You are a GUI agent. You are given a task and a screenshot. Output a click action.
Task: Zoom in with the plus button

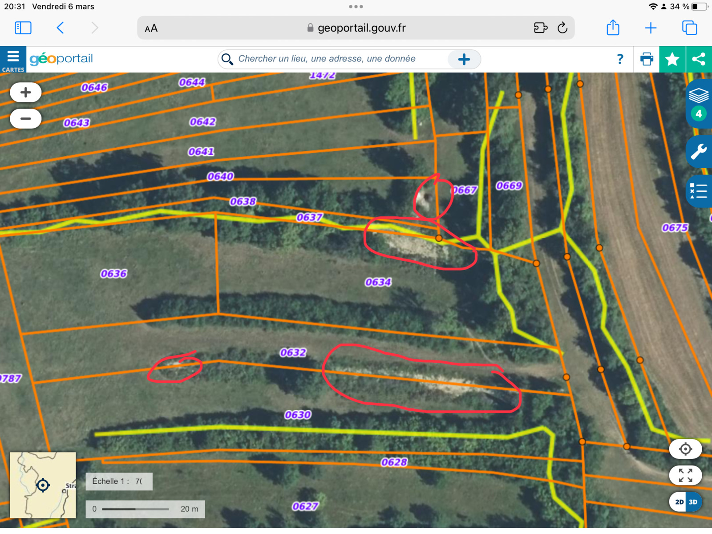click(x=26, y=93)
